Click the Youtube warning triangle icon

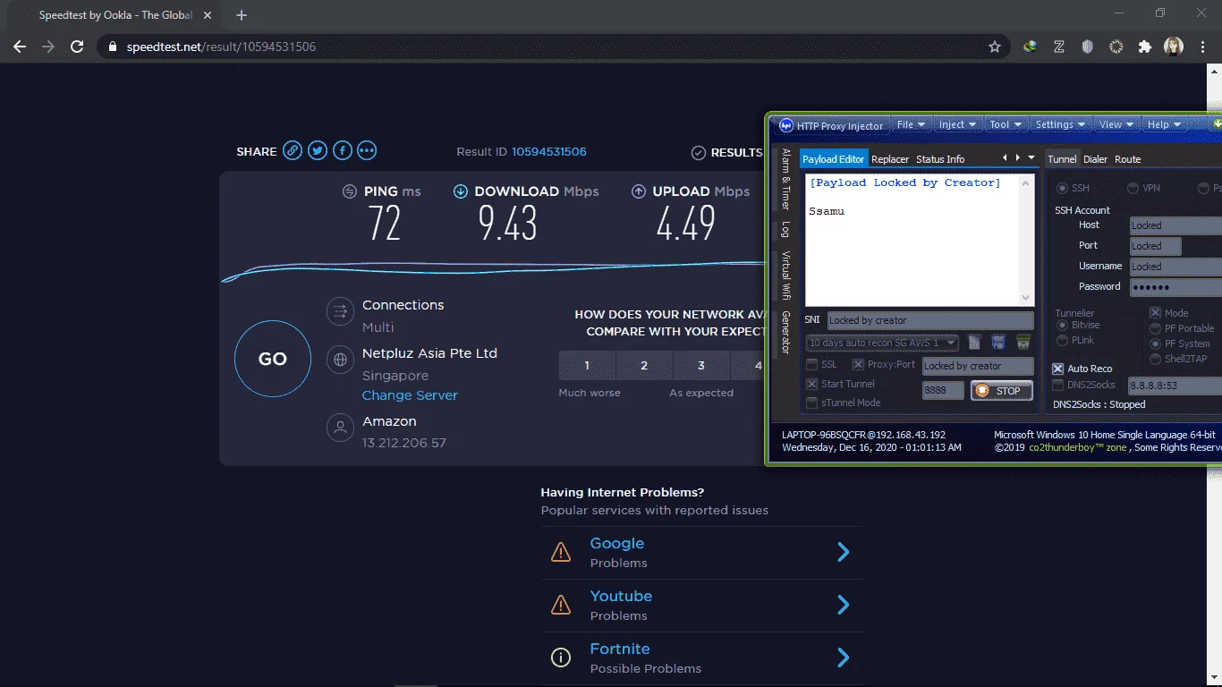click(x=561, y=605)
